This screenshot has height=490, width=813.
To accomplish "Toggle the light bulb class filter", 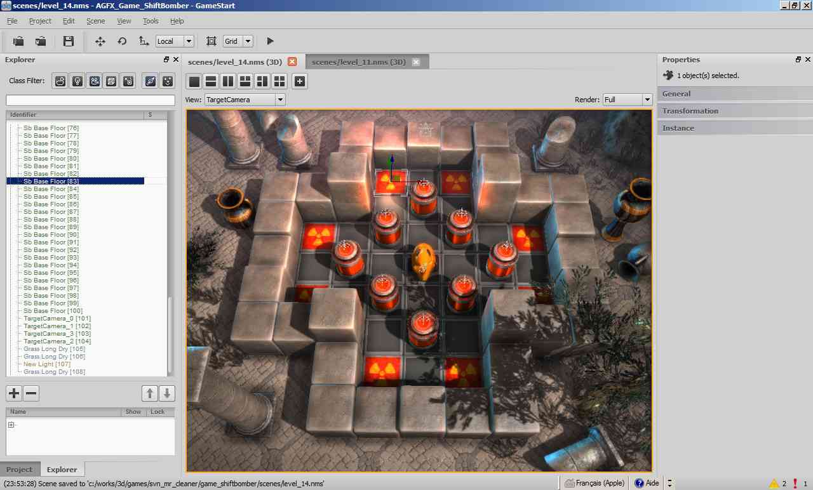I will (x=77, y=81).
